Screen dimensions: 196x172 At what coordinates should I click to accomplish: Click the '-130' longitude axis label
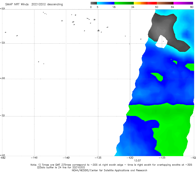click(130, 158)
